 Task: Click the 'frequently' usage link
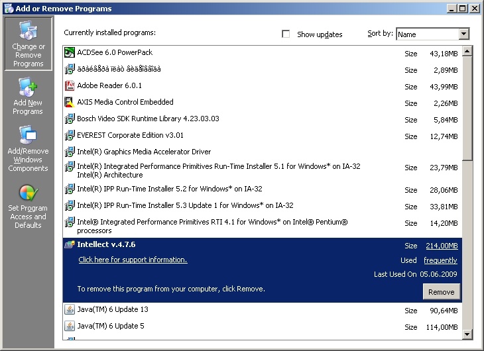440,260
